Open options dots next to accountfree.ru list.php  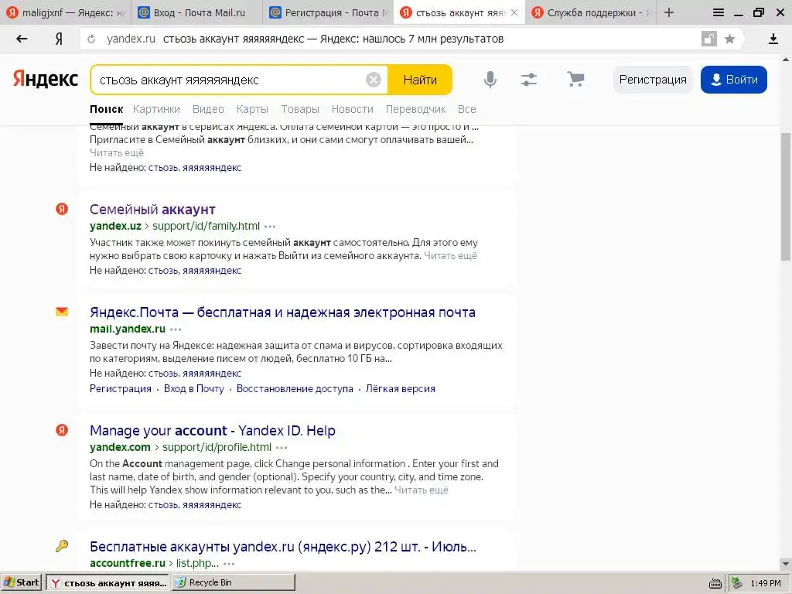229,564
